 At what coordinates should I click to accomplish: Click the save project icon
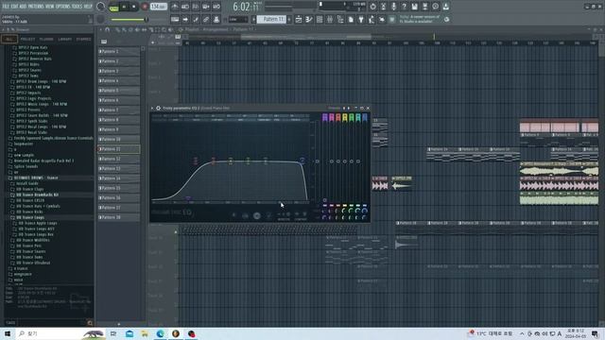414,7
